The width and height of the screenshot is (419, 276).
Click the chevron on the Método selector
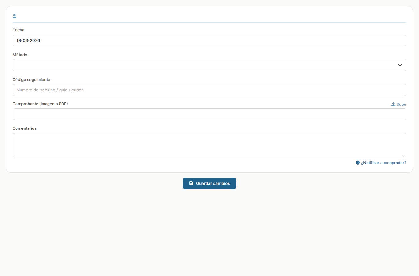click(400, 65)
